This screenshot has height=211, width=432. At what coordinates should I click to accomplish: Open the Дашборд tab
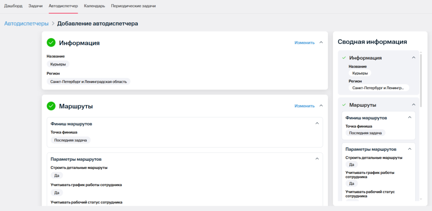(x=13, y=6)
